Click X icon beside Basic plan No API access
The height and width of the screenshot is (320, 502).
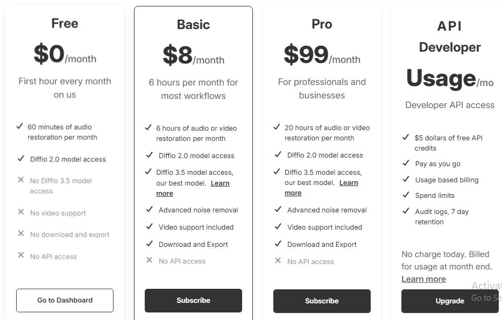point(149,260)
